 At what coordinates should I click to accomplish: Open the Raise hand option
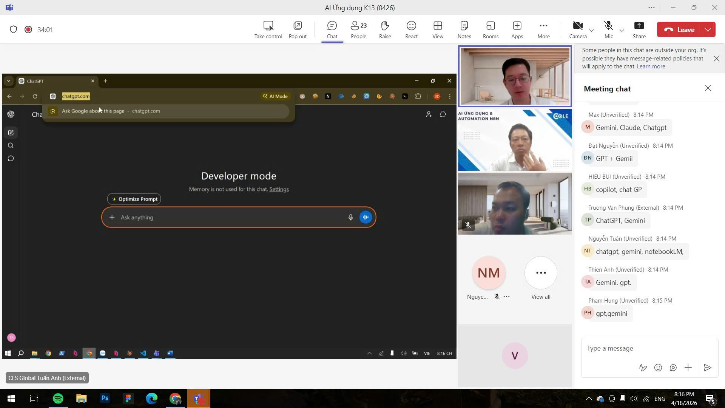385,29
